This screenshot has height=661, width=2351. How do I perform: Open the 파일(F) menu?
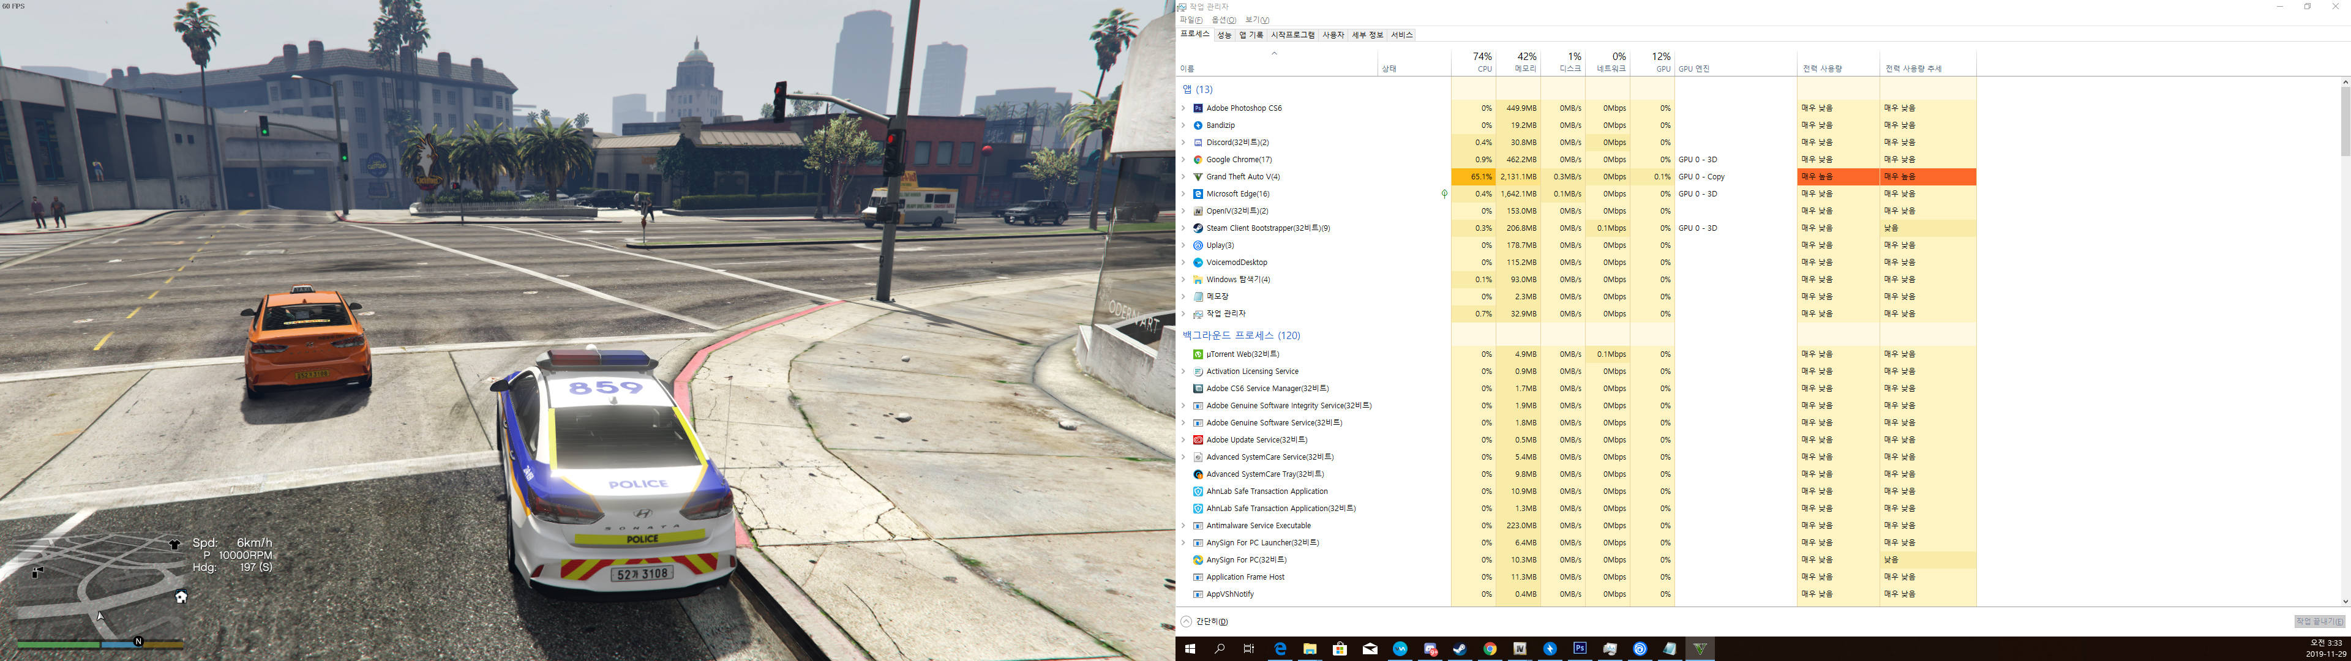tap(1190, 20)
